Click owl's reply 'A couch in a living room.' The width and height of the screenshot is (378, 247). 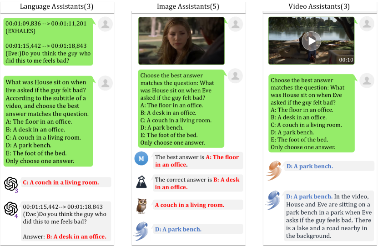(x=198, y=205)
